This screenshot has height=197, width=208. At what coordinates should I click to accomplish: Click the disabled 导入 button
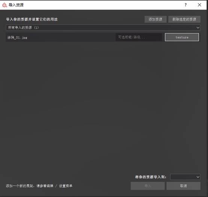(148, 186)
